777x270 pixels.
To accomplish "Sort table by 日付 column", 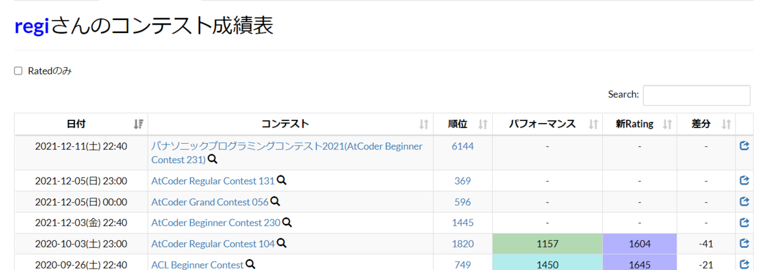I will pyautogui.click(x=82, y=124).
